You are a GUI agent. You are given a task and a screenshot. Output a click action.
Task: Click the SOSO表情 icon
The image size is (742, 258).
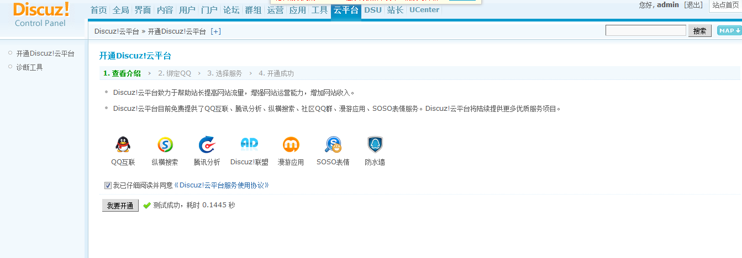tap(333, 144)
